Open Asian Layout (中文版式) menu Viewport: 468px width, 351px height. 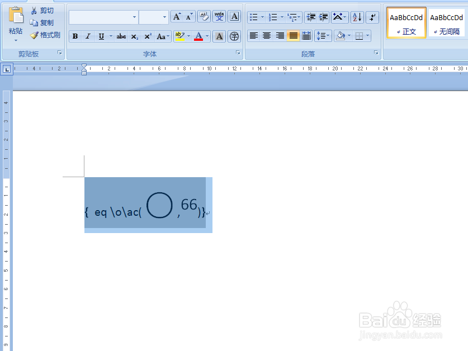339,17
